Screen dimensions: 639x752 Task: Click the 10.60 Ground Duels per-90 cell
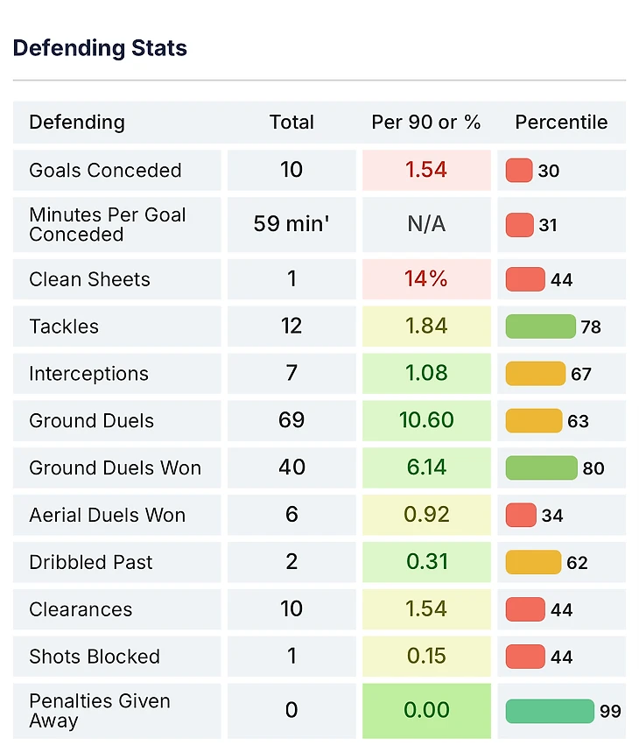(x=426, y=420)
